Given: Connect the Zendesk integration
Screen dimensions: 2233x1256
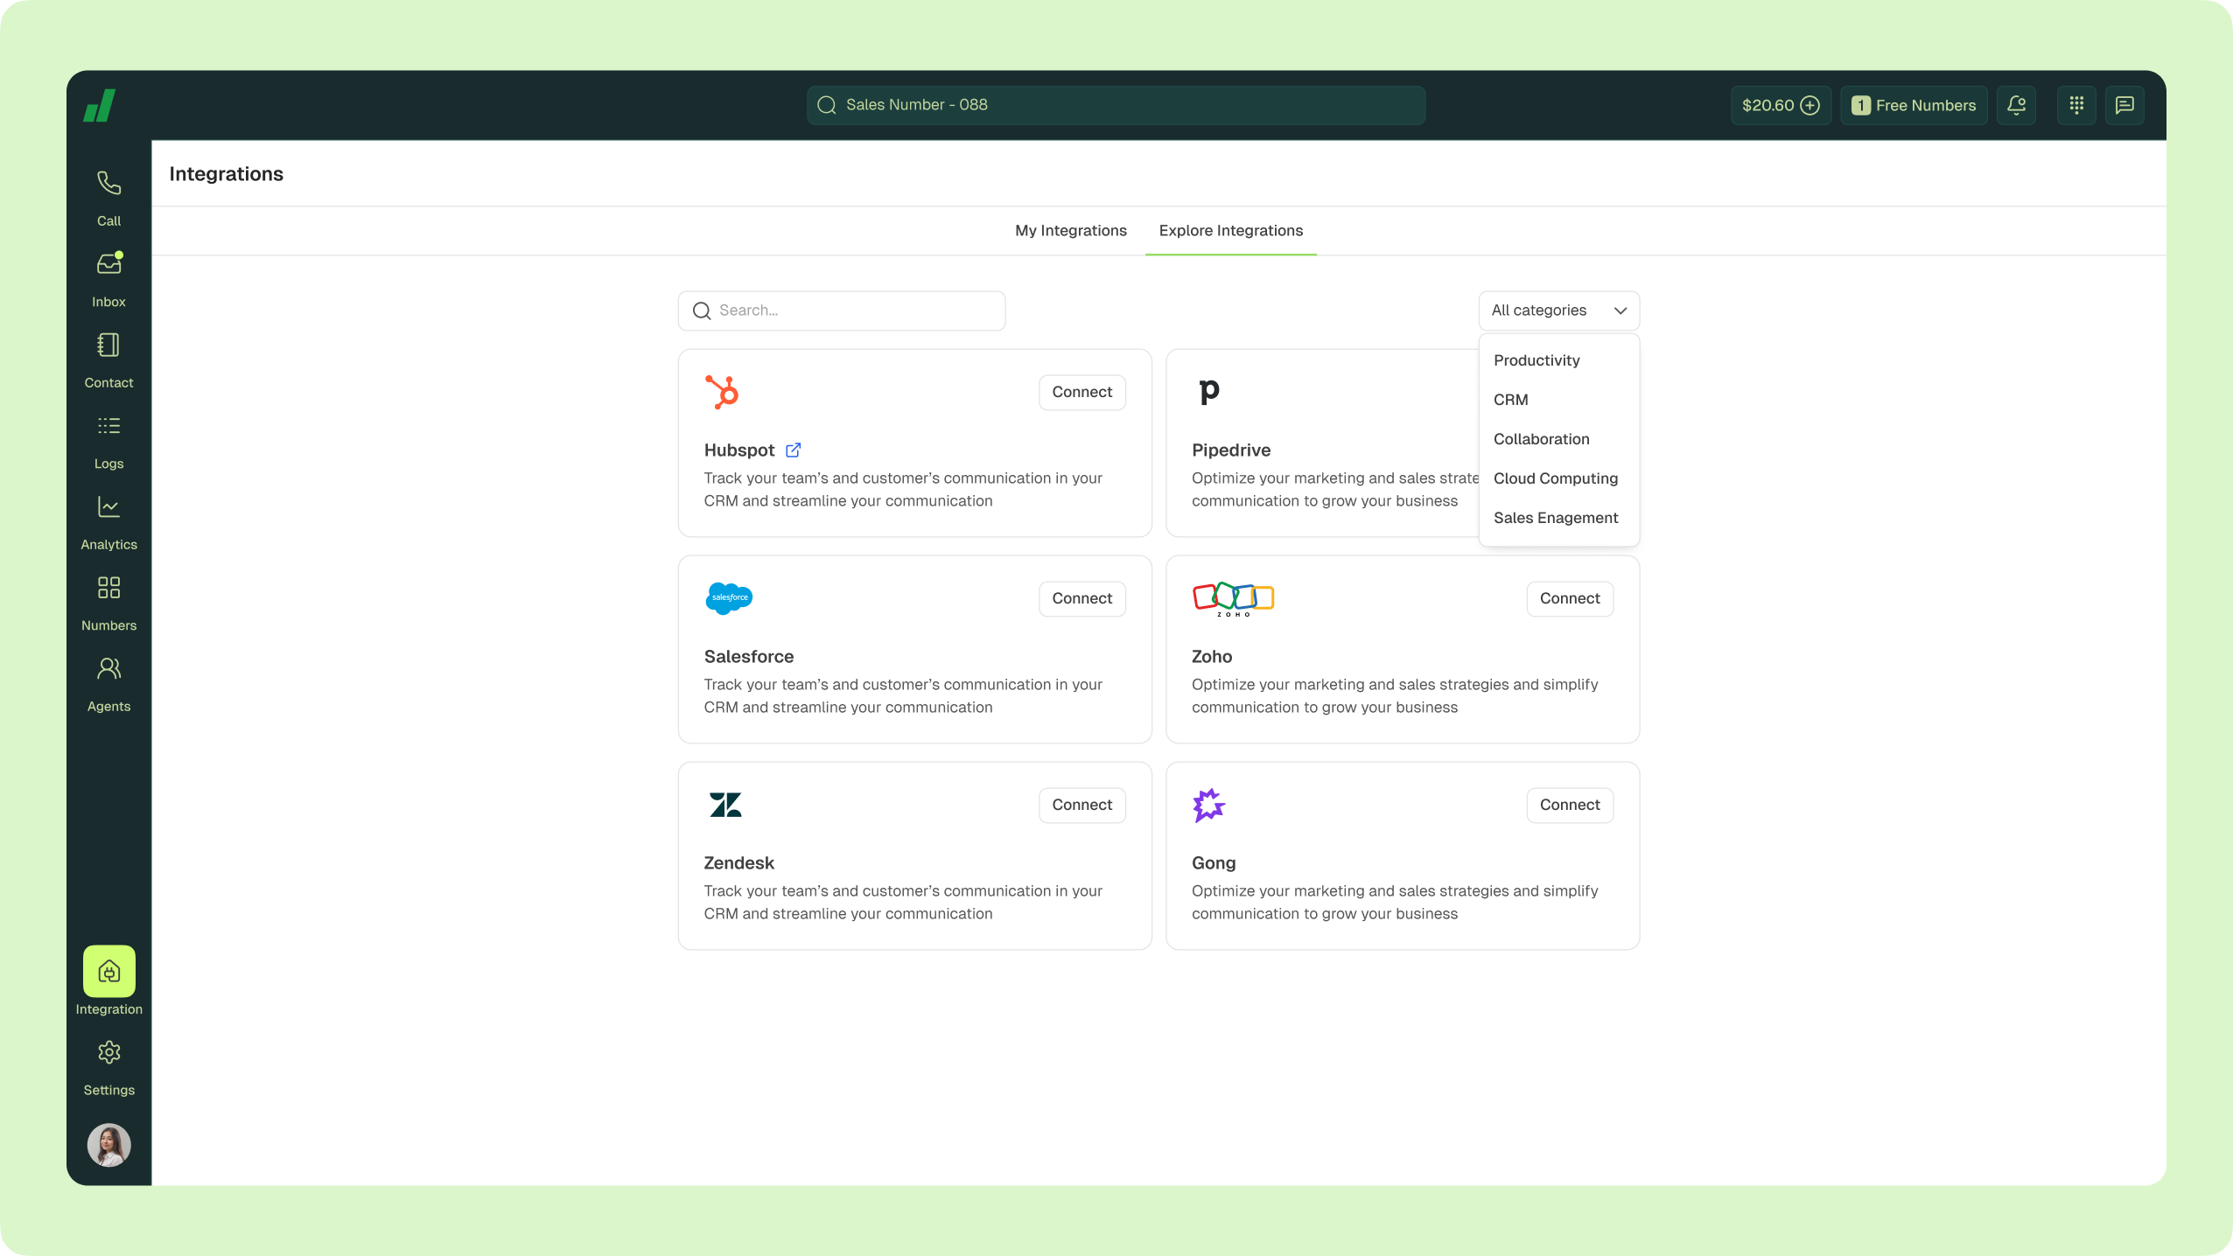Looking at the screenshot, I should click(1081, 805).
